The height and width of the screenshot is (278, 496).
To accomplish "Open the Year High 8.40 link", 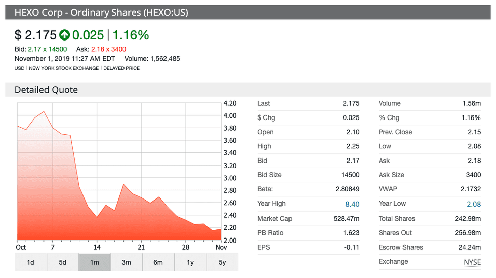I will point(352,204).
